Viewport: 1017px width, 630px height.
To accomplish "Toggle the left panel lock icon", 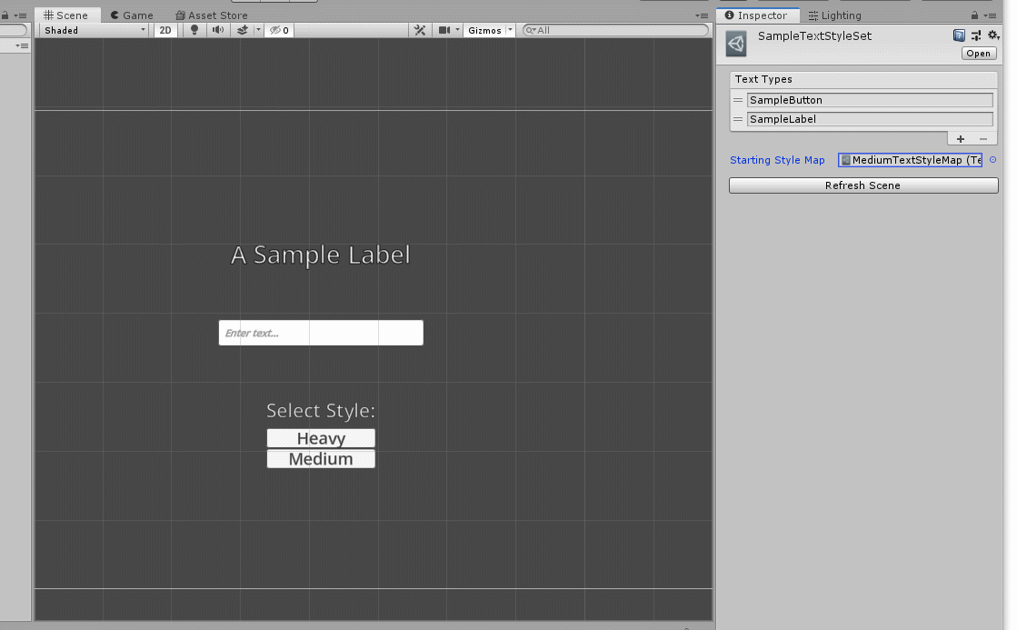I will pyautogui.click(x=5, y=15).
